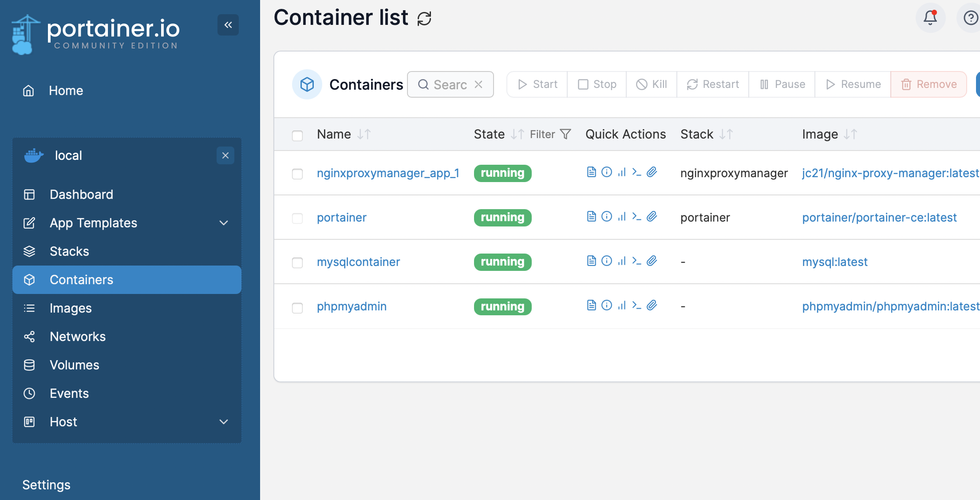The width and height of the screenshot is (980, 500).
Task: View stats for portainer container
Action: [622, 216]
